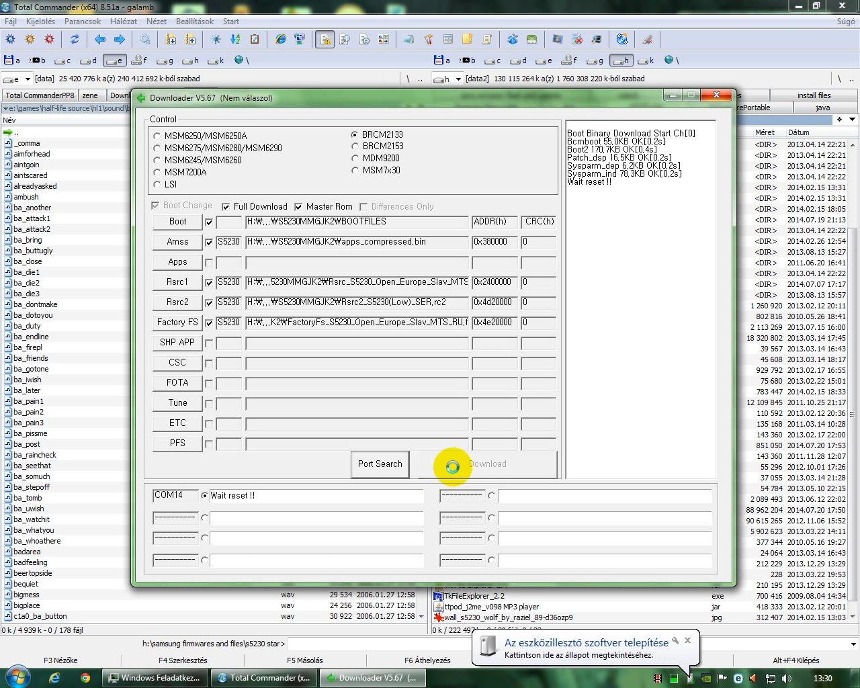Viewport: 860px width, 688px height.
Task: Uncheck the Master Rom checkbox
Action: coord(298,207)
